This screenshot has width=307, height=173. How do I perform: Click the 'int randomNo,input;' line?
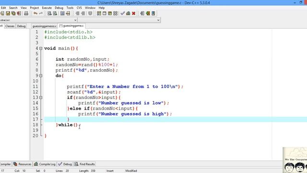[82, 59]
